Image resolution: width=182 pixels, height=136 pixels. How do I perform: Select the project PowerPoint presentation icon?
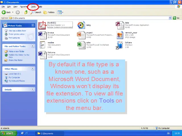click(x=81, y=35)
